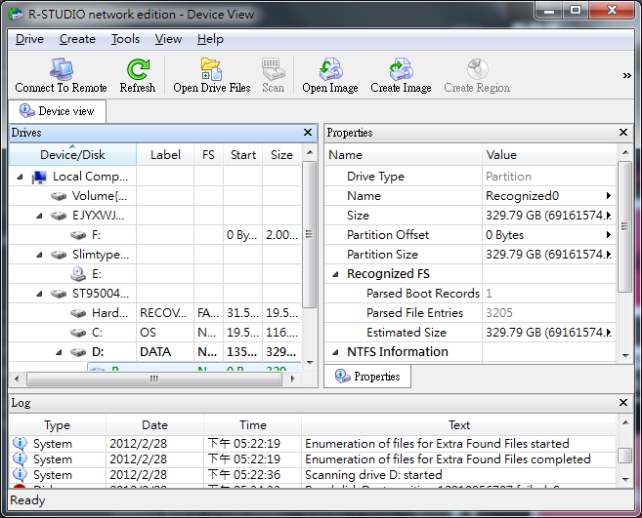Collapse the D: DATA partition node
The height and width of the screenshot is (518, 642).
point(58,351)
